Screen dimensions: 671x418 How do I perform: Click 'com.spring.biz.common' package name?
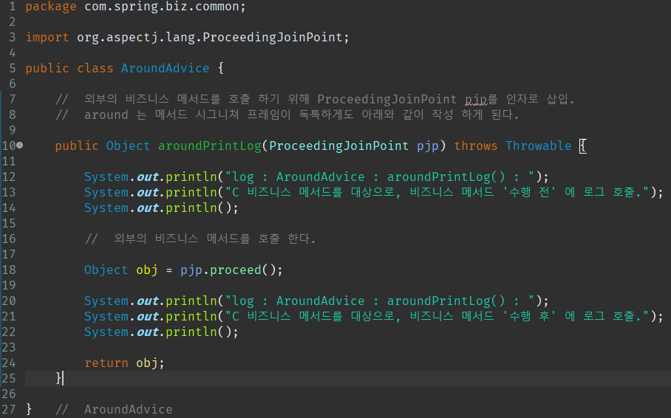[161, 7]
